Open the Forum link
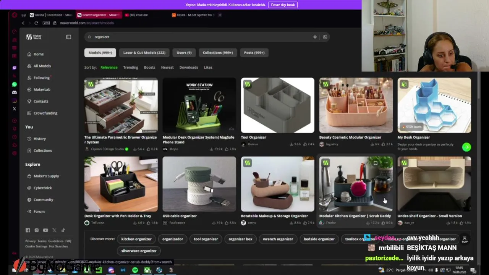Viewport: 489px width, 275px height. [x=36, y=212]
